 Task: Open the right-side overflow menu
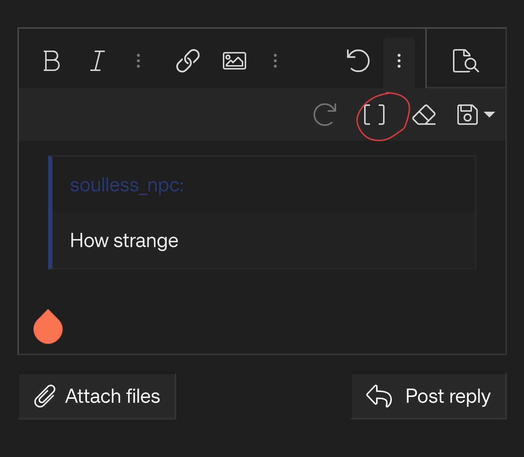(x=399, y=61)
